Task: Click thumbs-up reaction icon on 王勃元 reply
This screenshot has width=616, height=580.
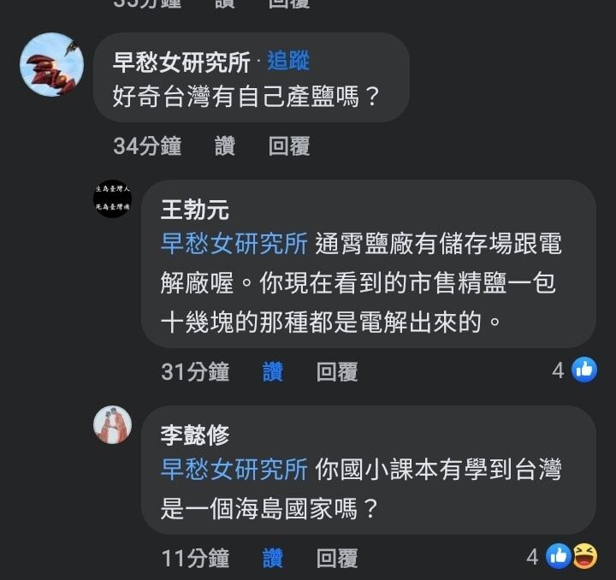Action: pyautogui.click(x=584, y=370)
